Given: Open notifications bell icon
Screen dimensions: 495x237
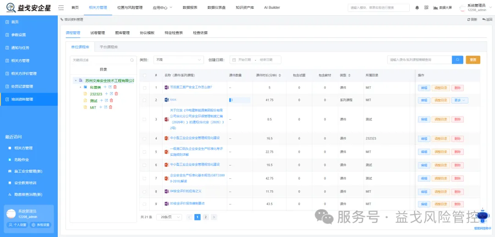Looking at the screenshot, I should pos(417,8).
